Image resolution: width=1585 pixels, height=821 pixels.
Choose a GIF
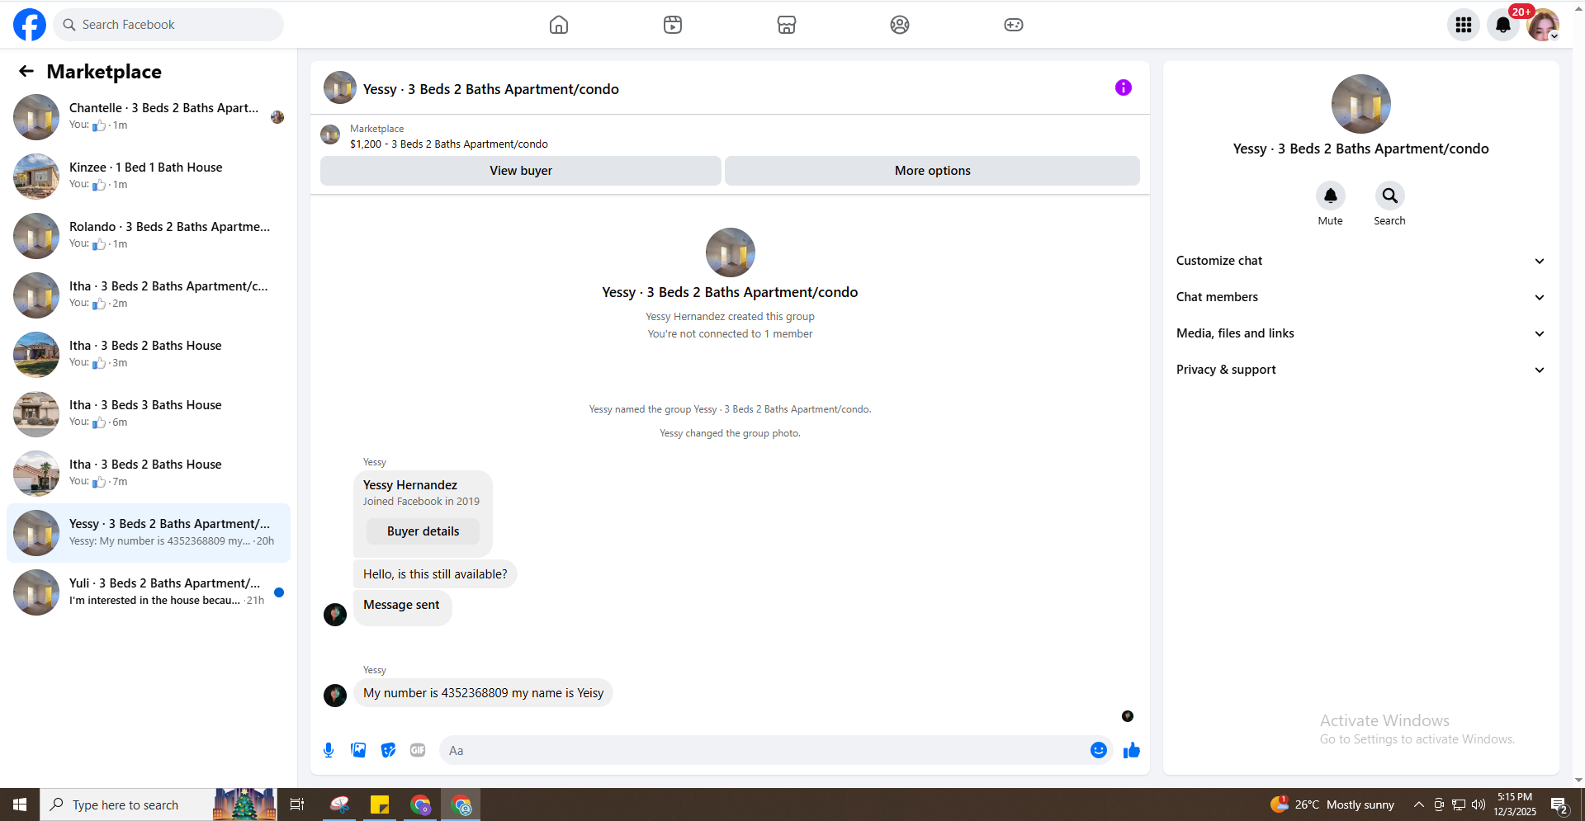pyautogui.click(x=418, y=750)
